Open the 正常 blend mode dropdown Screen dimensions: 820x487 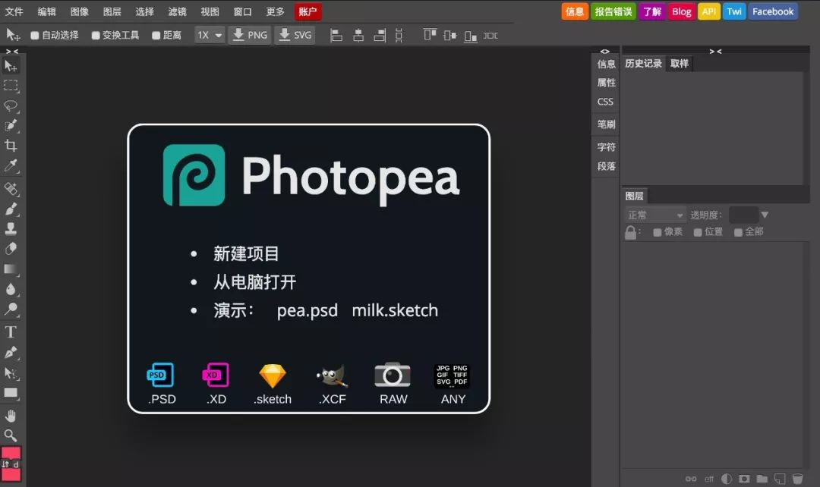click(655, 215)
